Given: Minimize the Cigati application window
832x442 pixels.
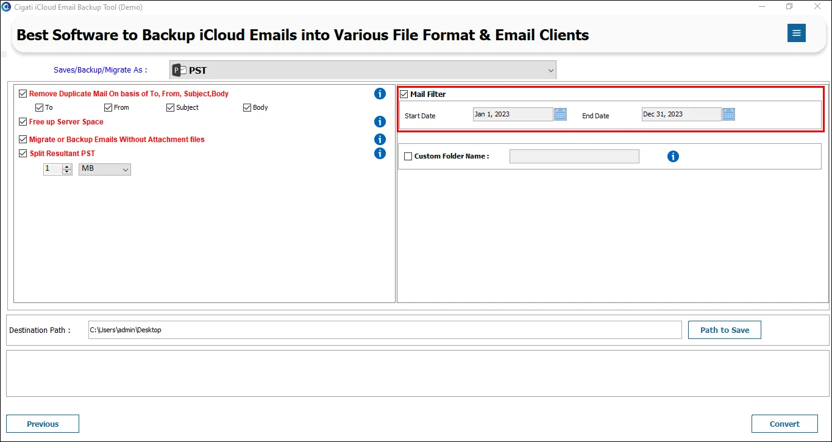Looking at the screenshot, I should (762, 7).
